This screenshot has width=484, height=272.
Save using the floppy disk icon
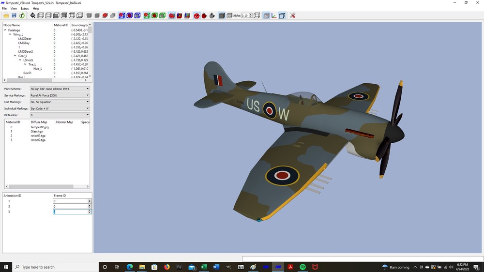click(x=14, y=15)
